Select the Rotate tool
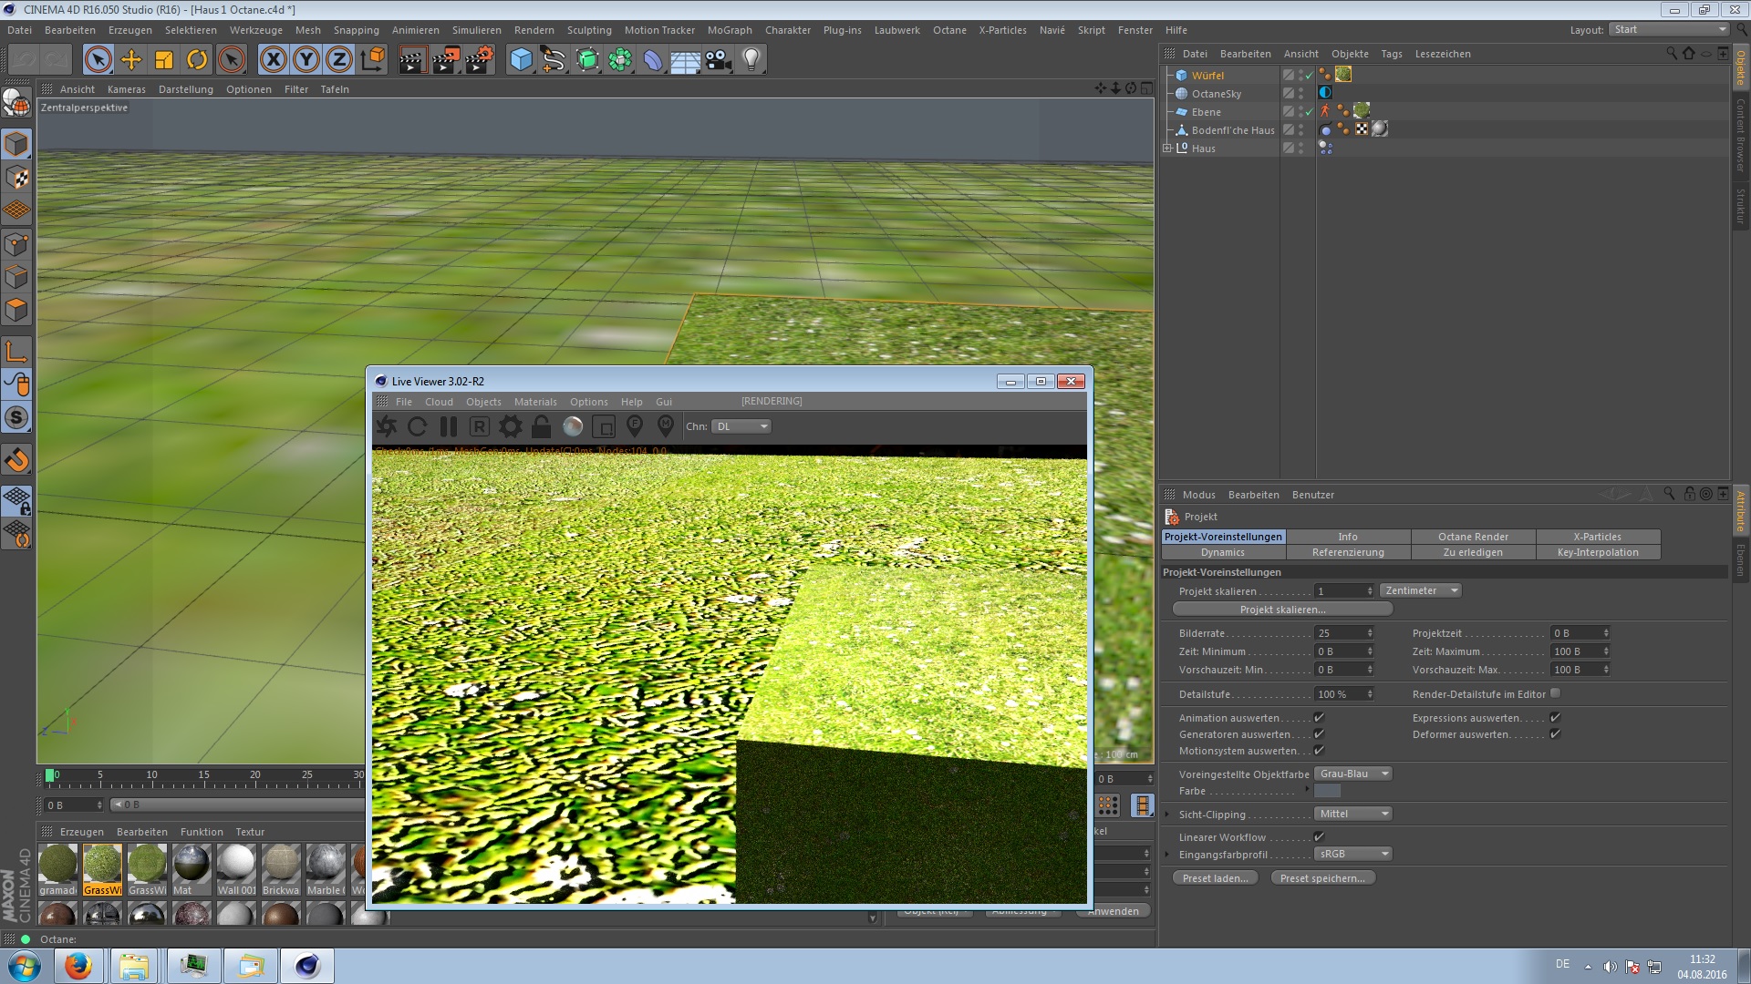The width and height of the screenshot is (1751, 984). point(197,60)
